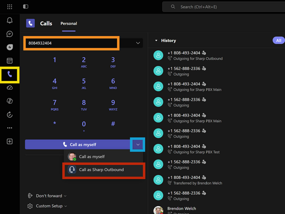Dial key 4 GHI on keypad
The width and height of the screenshot is (285, 214).
click(x=54, y=83)
